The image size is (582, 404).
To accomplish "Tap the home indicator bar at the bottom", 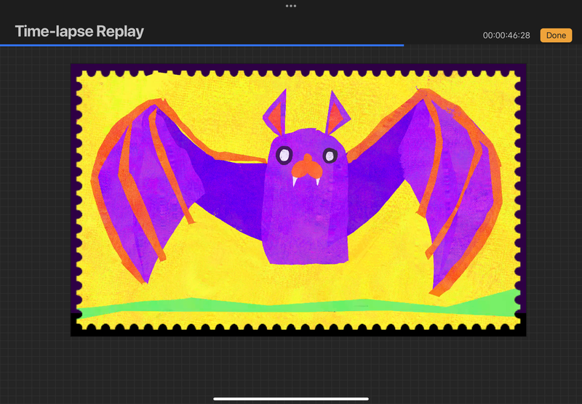I will click(291, 398).
